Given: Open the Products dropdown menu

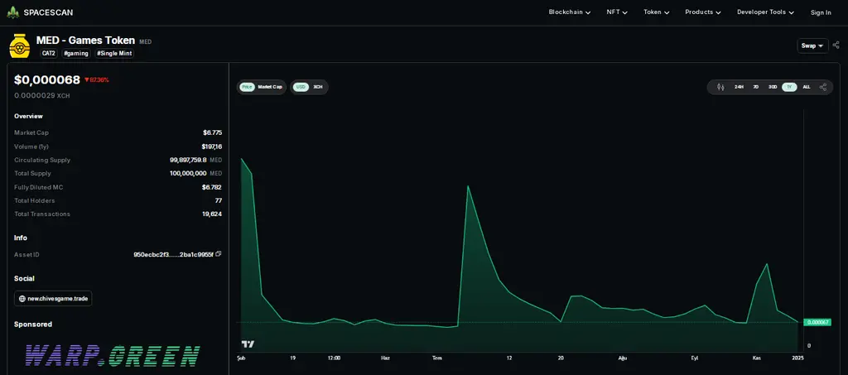Looking at the screenshot, I should tap(703, 12).
